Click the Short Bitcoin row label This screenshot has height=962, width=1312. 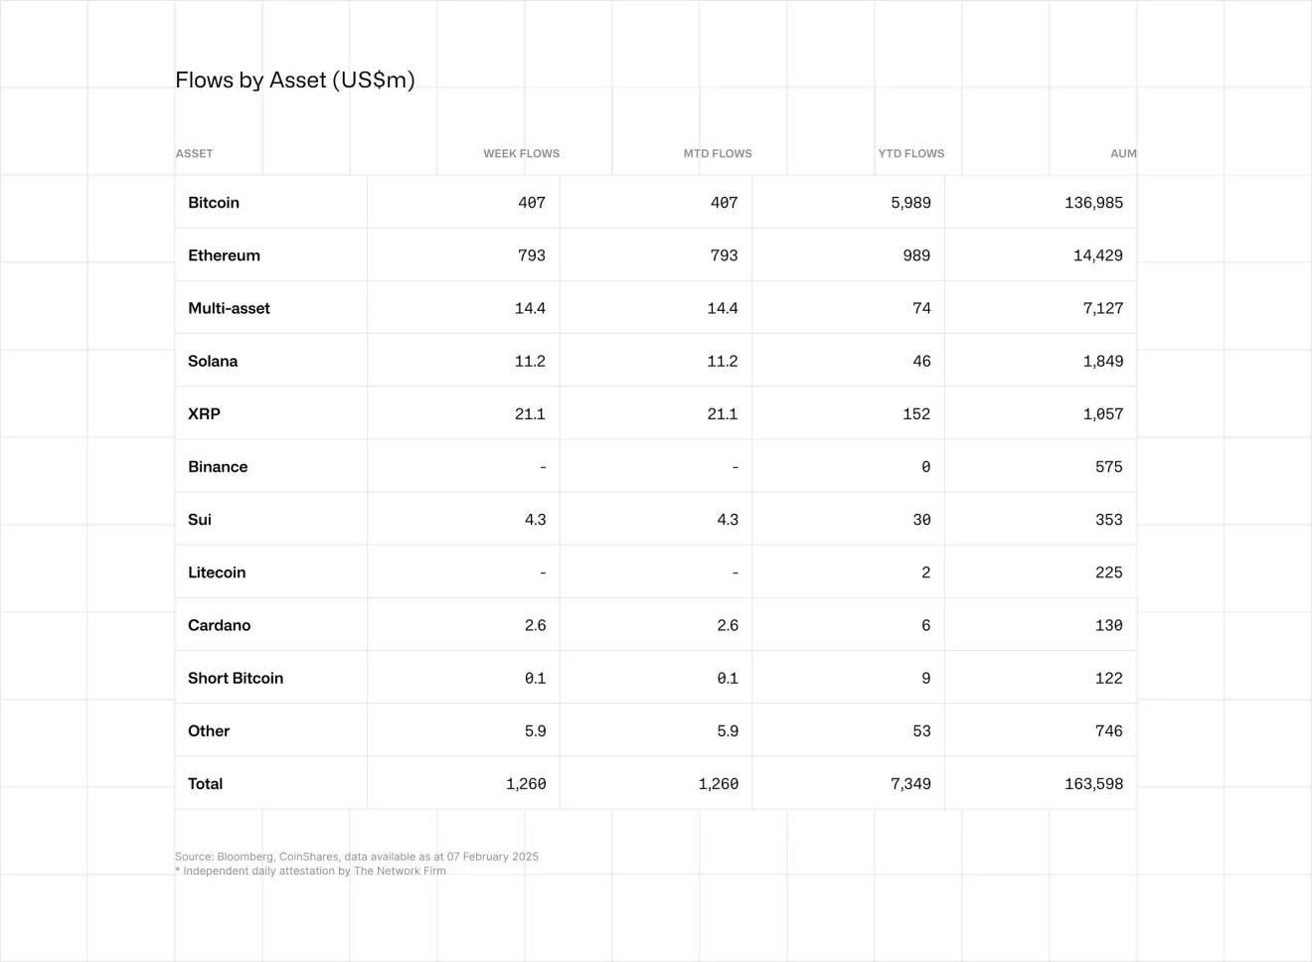pyautogui.click(x=236, y=678)
